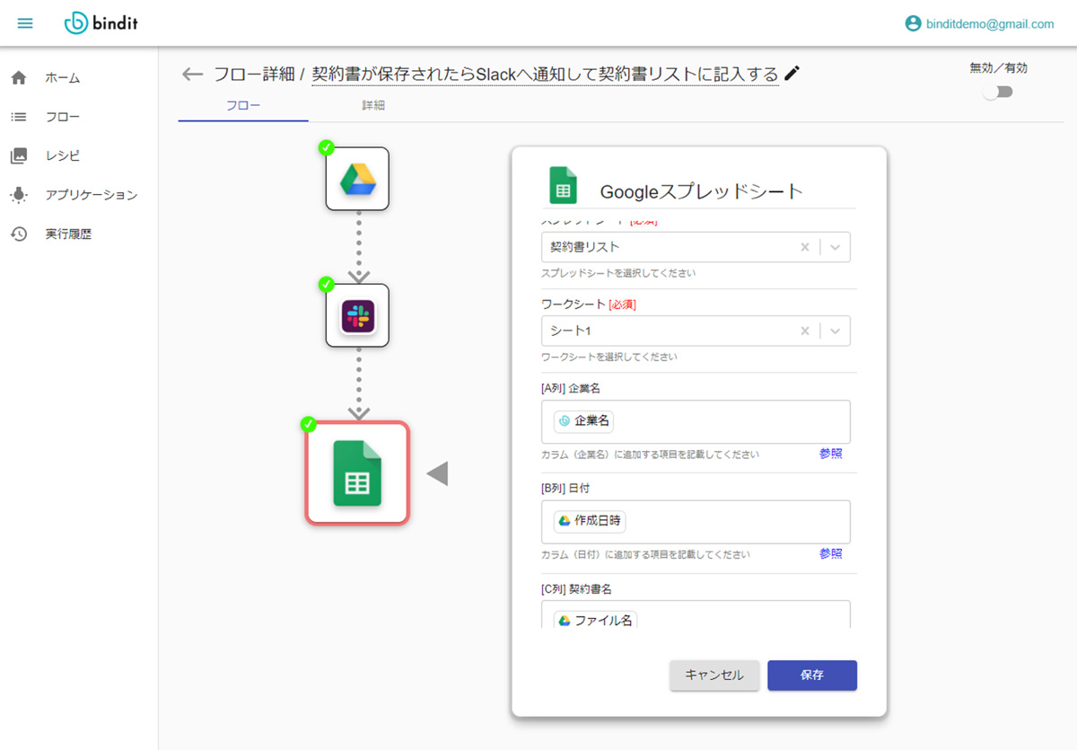Click the キャンセル button
The height and width of the screenshot is (750, 1077).
tap(714, 675)
